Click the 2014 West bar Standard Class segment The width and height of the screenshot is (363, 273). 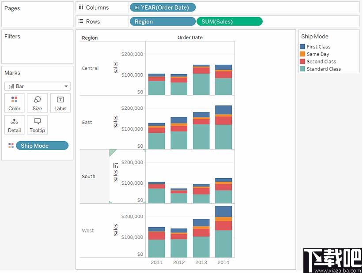tap(223, 243)
